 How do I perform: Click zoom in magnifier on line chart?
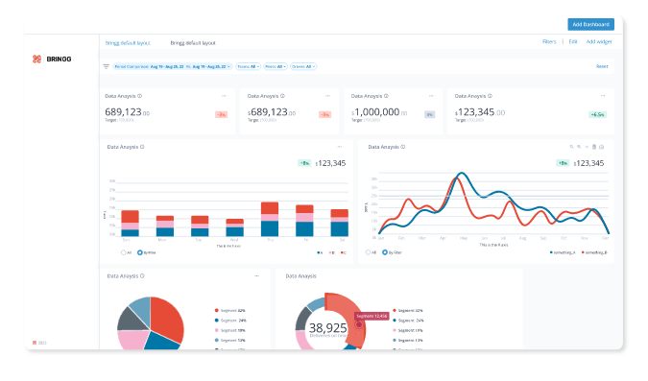click(x=579, y=147)
